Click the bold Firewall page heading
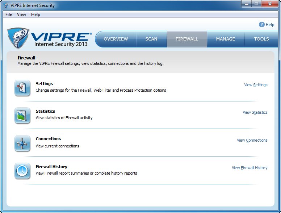281x213 pixels. pyautogui.click(x=26, y=58)
